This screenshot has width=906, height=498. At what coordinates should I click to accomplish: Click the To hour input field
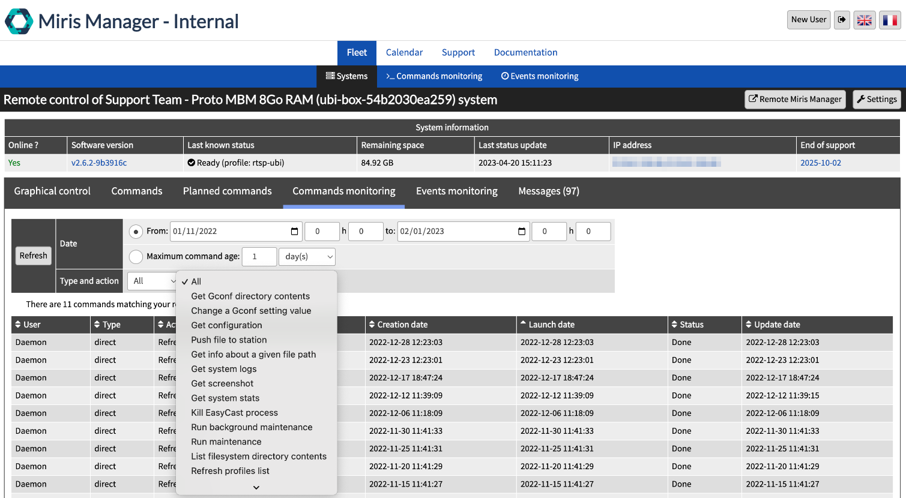tap(549, 232)
